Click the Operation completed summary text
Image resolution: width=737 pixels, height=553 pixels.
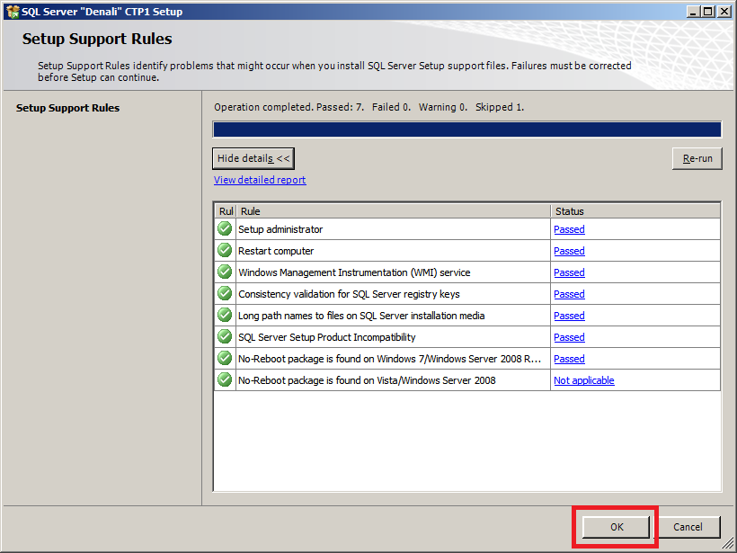tap(369, 107)
